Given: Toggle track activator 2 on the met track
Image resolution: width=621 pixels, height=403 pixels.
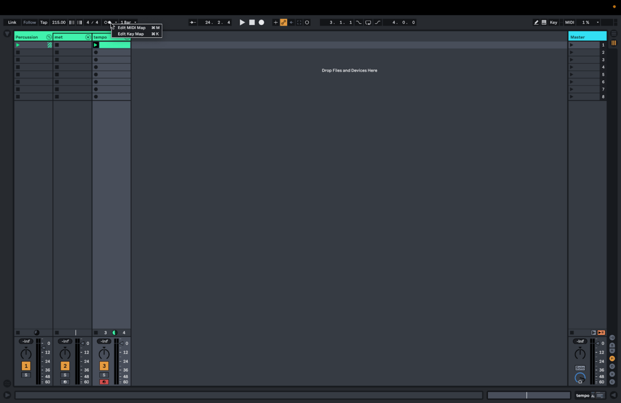Looking at the screenshot, I should pos(65,366).
